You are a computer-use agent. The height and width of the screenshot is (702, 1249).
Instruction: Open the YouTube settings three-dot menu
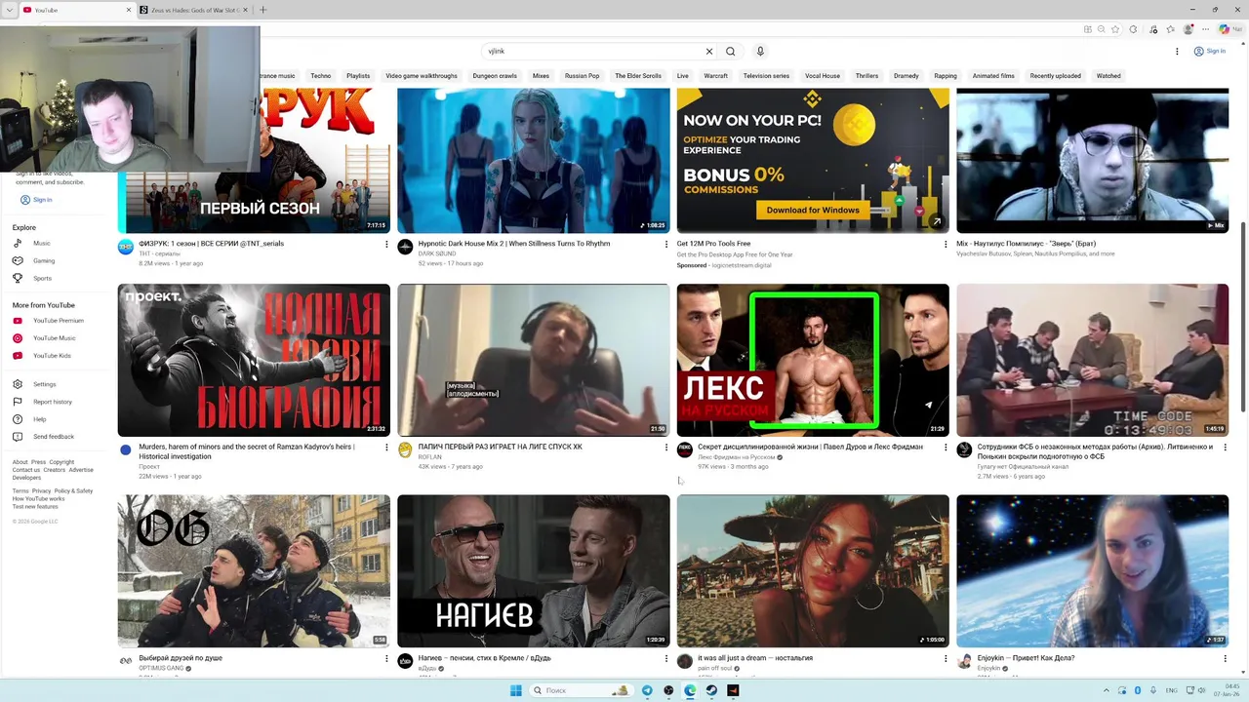[1177, 51]
